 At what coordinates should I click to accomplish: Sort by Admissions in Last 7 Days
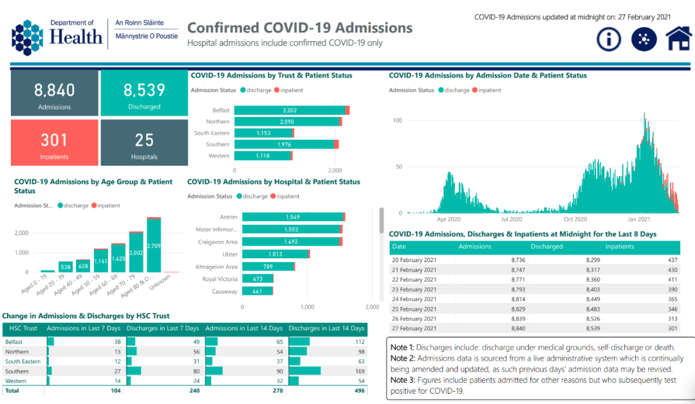83,328
